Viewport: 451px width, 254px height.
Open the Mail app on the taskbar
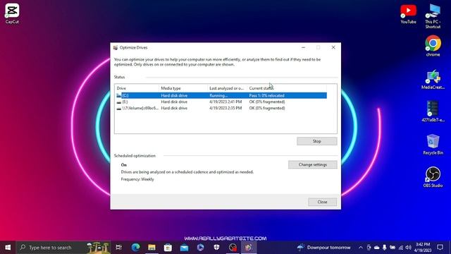[184, 248]
